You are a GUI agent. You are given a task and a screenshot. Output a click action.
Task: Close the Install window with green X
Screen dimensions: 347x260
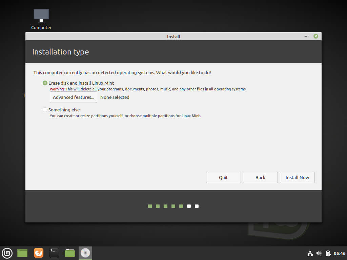tap(316, 36)
